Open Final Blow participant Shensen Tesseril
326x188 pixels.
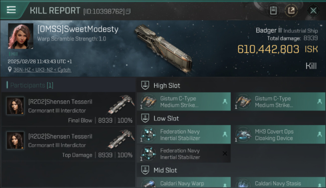[68, 109]
